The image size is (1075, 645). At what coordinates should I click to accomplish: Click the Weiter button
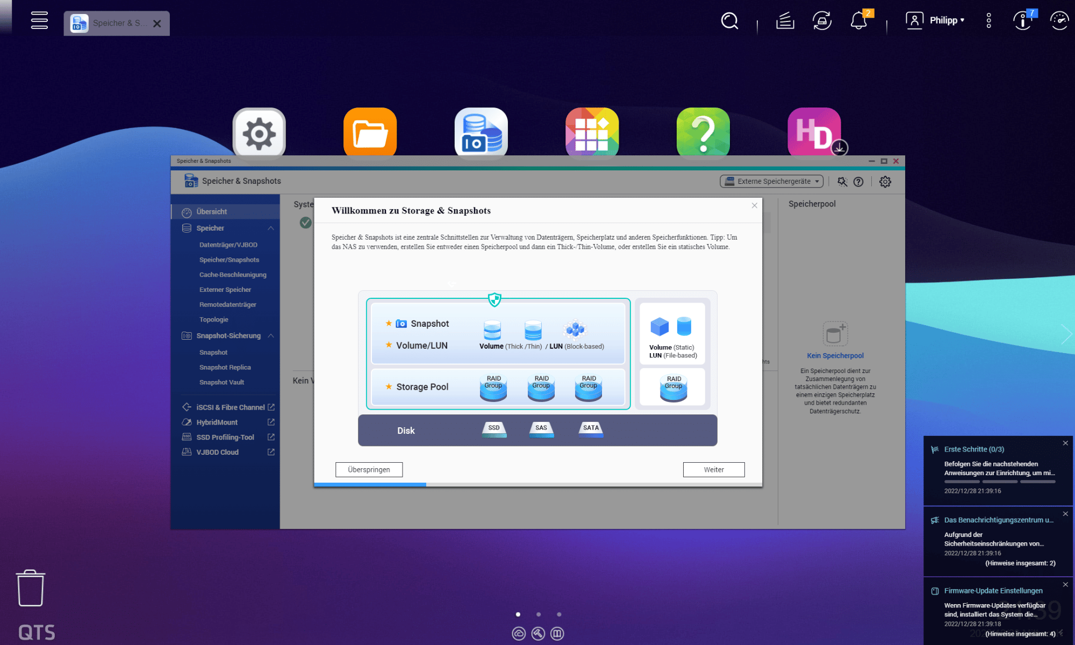coord(713,470)
